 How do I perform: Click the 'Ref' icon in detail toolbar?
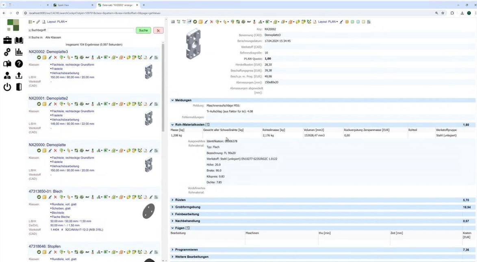click(249, 22)
